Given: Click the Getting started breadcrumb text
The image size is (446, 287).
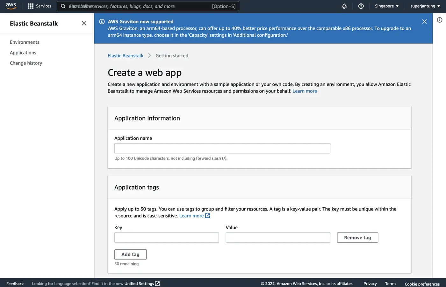Looking at the screenshot, I should click(x=172, y=55).
